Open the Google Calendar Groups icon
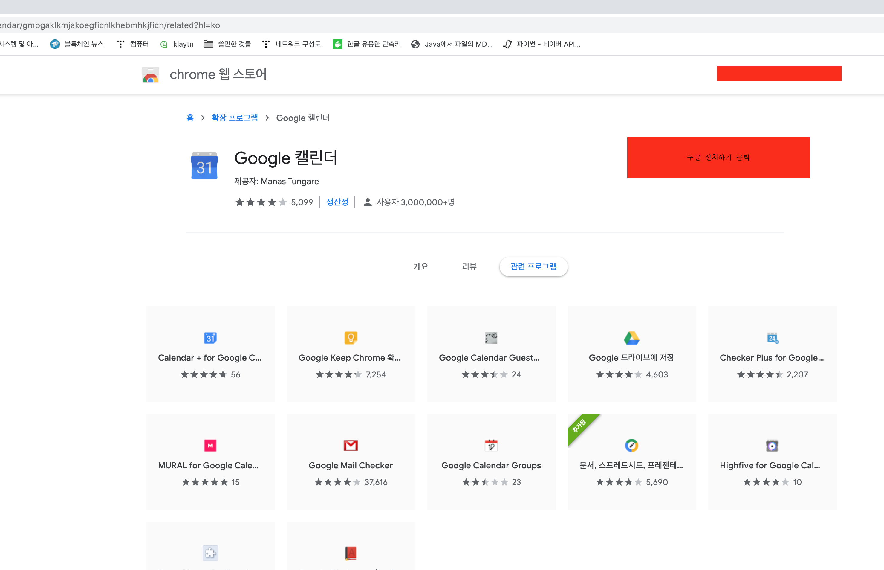The image size is (884, 570). tap(491, 445)
